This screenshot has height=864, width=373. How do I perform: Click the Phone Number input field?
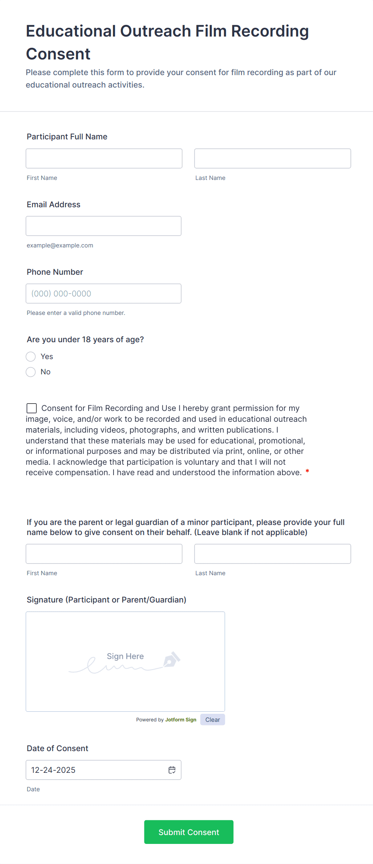(103, 293)
